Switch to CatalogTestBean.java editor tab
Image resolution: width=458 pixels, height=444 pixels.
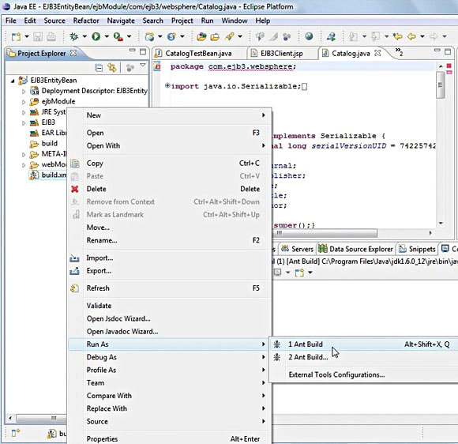pos(199,54)
